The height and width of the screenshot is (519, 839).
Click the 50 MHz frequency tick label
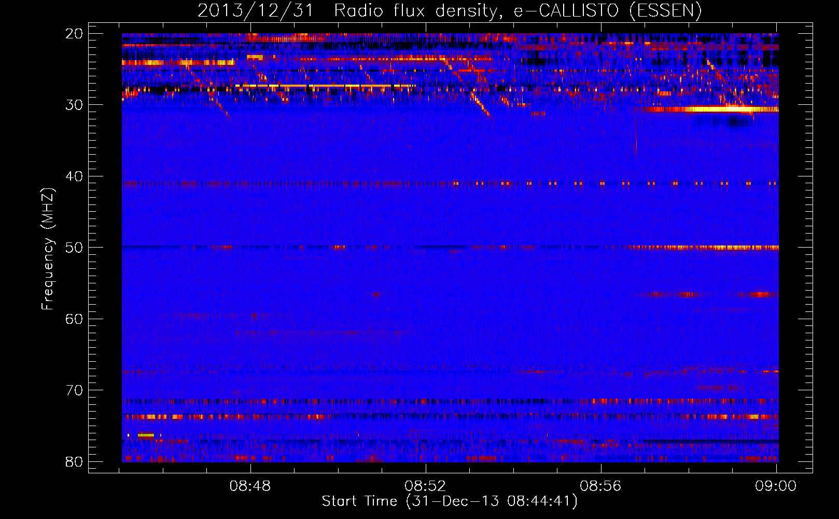click(x=74, y=248)
